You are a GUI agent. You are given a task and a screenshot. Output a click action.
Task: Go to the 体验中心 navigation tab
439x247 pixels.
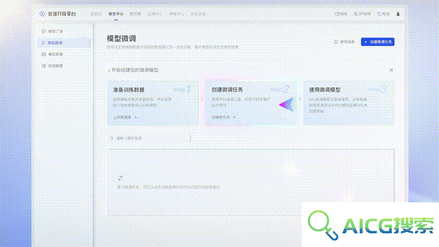click(176, 14)
